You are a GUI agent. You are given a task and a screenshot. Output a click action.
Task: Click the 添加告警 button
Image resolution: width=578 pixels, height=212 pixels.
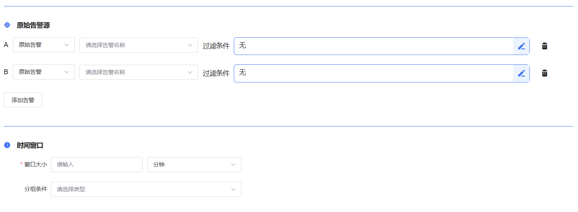pyautogui.click(x=23, y=100)
